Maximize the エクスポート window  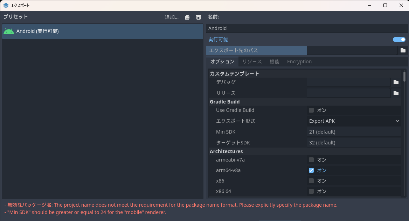[385, 5]
